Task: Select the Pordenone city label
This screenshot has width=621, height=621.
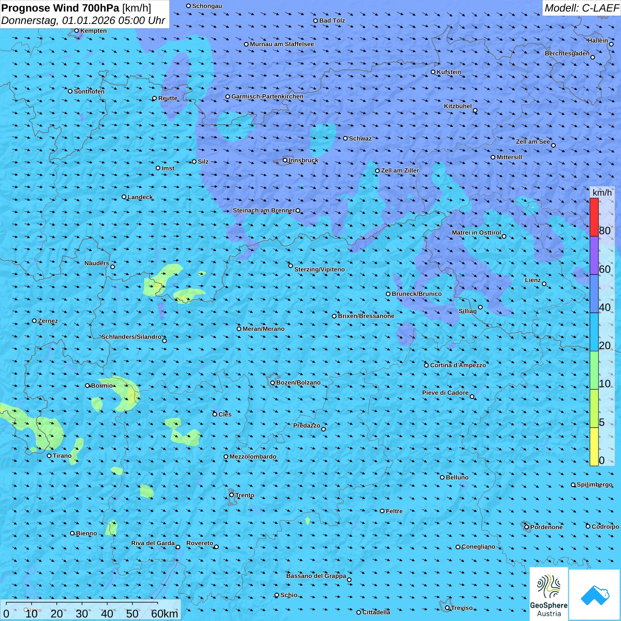Action: click(x=546, y=527)
